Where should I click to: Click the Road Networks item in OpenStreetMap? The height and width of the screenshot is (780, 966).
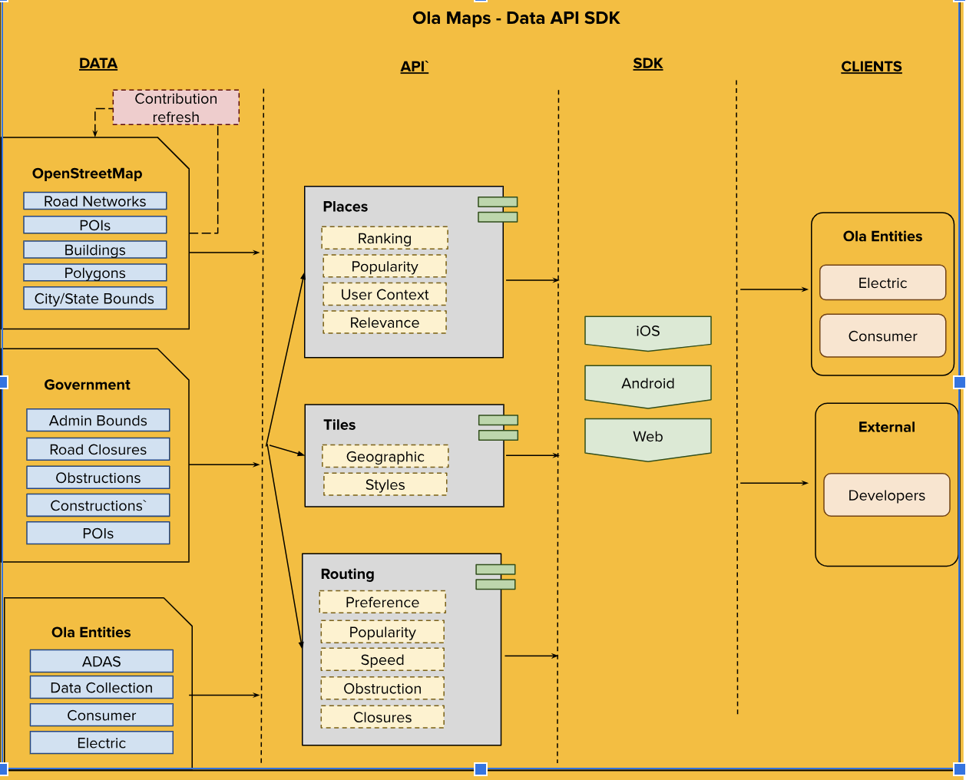pyautogui.click(x=95, y=201)
